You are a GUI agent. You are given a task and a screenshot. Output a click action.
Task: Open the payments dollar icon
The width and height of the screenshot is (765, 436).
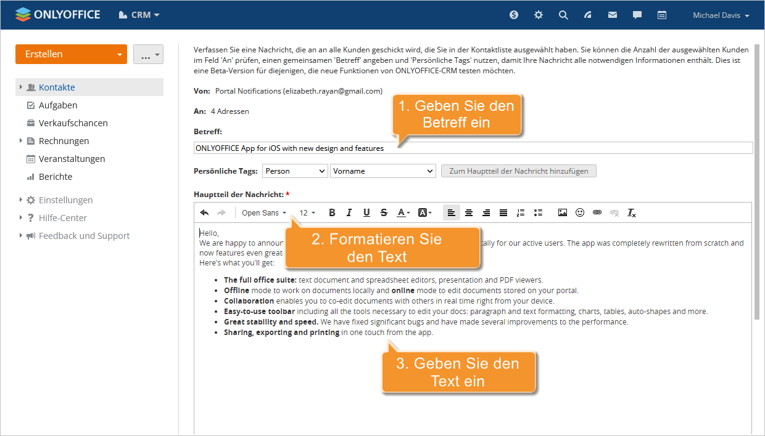tap(514, 15)
